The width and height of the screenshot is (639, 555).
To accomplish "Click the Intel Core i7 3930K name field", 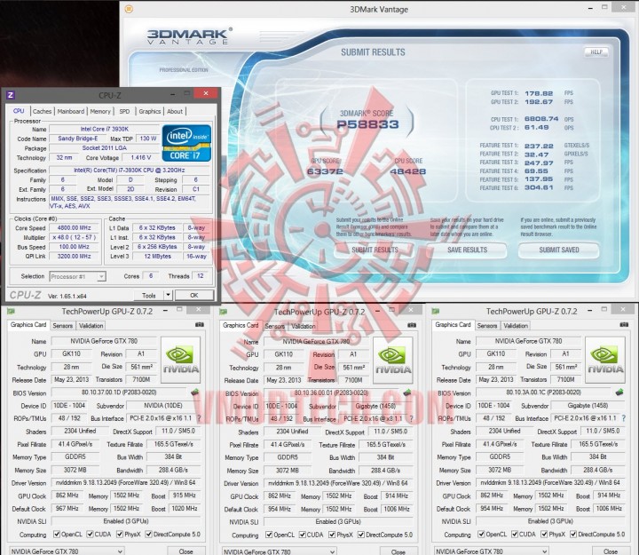I will click(x=105, y=129).
